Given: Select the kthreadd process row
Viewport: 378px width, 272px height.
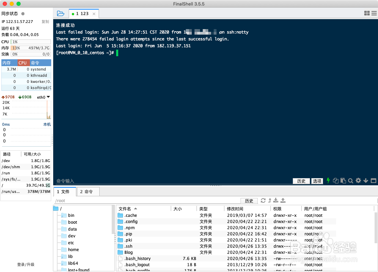Looking at the screenshot, I should click(26, 75).
